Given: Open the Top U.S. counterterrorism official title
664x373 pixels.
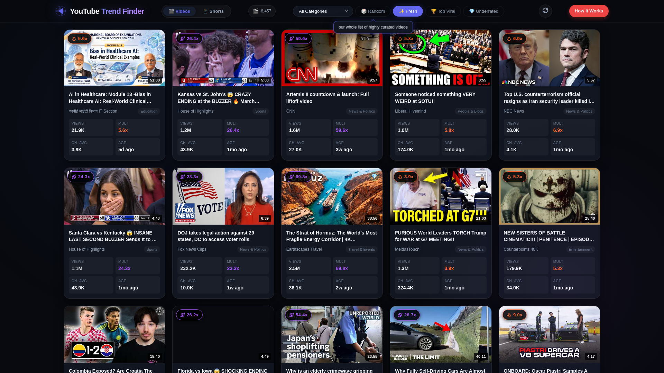Looking at the screenshot, I should [x=549, y=98].
